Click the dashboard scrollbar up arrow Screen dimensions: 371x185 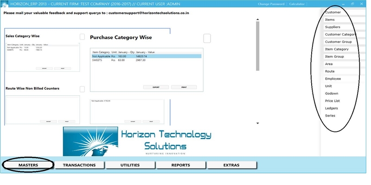[258, 19]
